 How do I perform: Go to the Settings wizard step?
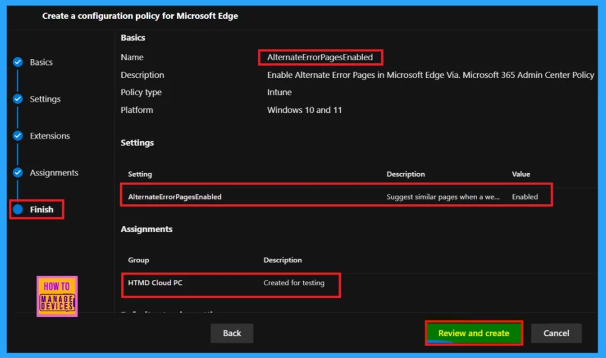(45, 99)
